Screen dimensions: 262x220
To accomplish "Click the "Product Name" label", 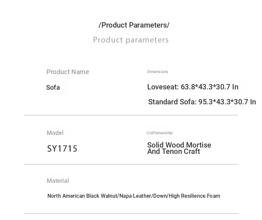I will 68,72.
